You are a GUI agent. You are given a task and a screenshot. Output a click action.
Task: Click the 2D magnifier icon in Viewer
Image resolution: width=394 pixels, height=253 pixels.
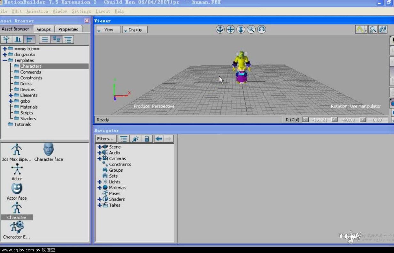click(x=373, y=29)
